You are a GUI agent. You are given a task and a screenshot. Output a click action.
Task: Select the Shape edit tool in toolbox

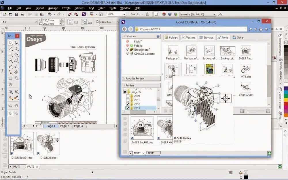[16, 43]
